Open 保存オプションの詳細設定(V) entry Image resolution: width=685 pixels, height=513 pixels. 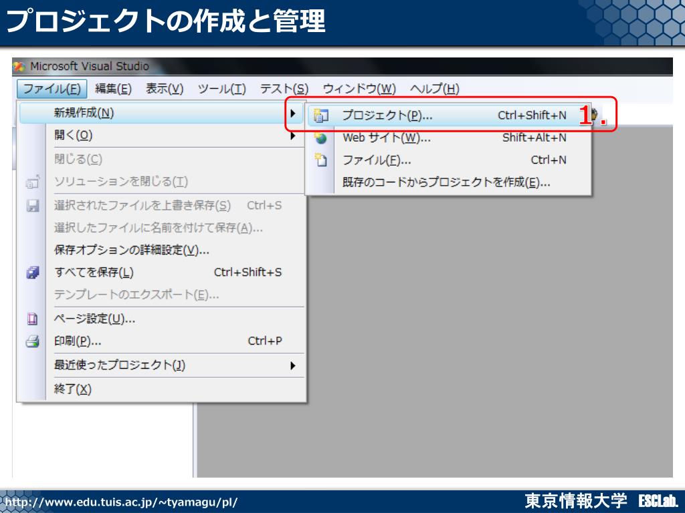click(x=162, y=250)
